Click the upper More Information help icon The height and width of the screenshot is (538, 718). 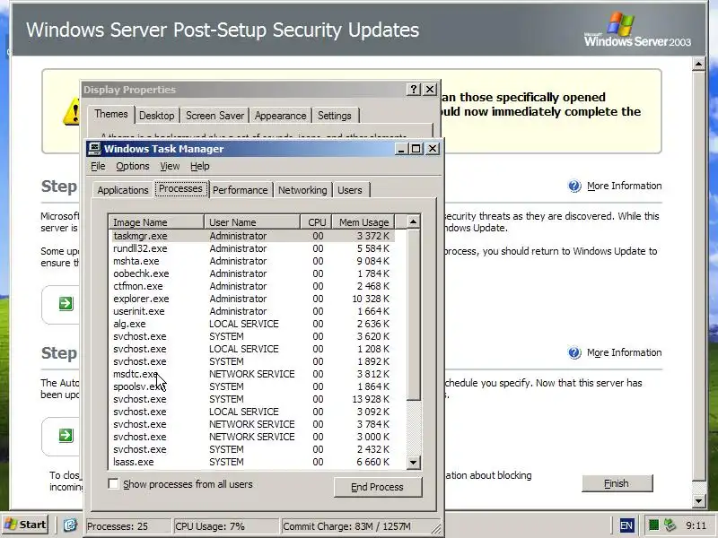[574, 186]
